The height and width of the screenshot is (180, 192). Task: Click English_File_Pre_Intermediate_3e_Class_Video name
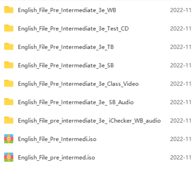pos(78,84)
